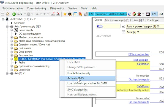This screenshot has height=107, width=164.
Task: Click the yellow star favorites icon
Action: (65, 14)
